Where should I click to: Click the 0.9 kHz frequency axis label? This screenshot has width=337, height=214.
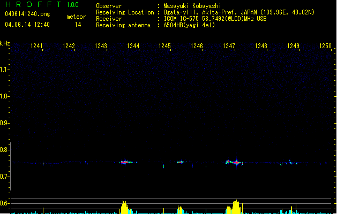[4, 123]
